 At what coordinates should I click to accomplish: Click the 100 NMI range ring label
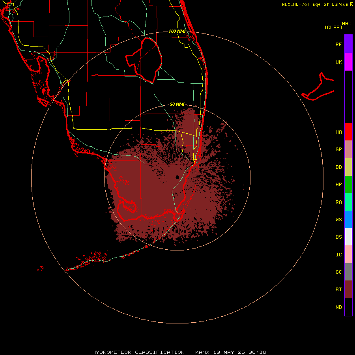[x=177, y=31]
